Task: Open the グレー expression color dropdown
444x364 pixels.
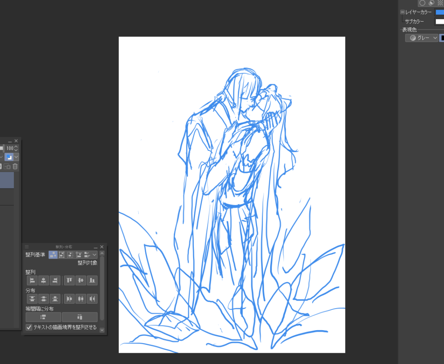Action: pyautogui.click(x=421, y=38)
